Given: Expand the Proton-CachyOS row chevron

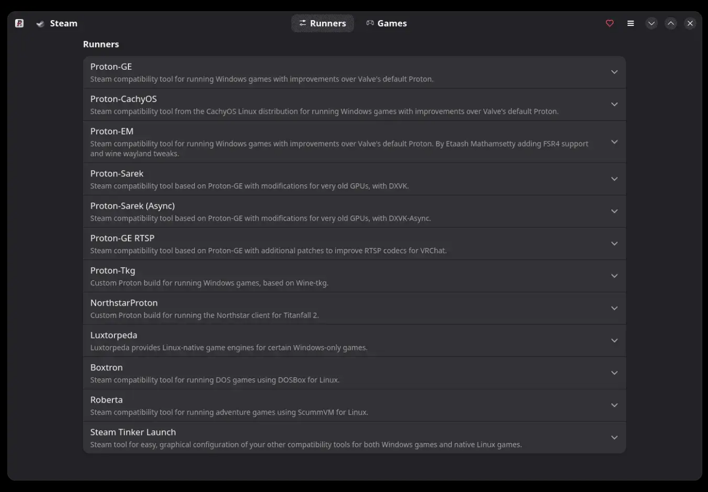Looking at the screenshot, I should click(x=614, y=105).
